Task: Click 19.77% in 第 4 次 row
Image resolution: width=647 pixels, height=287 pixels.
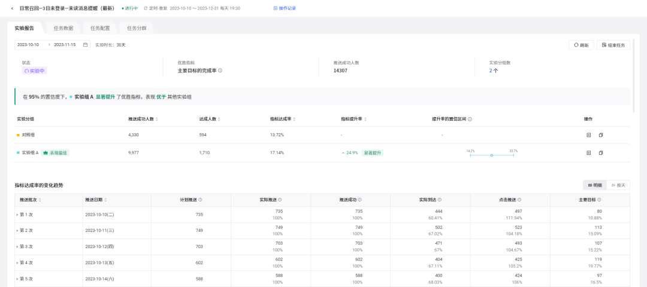Action: pos(595,266)
